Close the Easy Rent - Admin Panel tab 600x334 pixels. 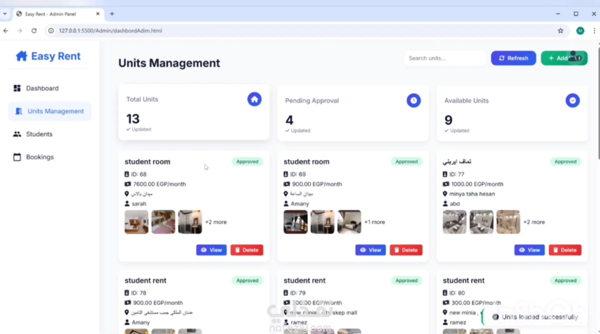pyautogui.click(x=98, y=14)
